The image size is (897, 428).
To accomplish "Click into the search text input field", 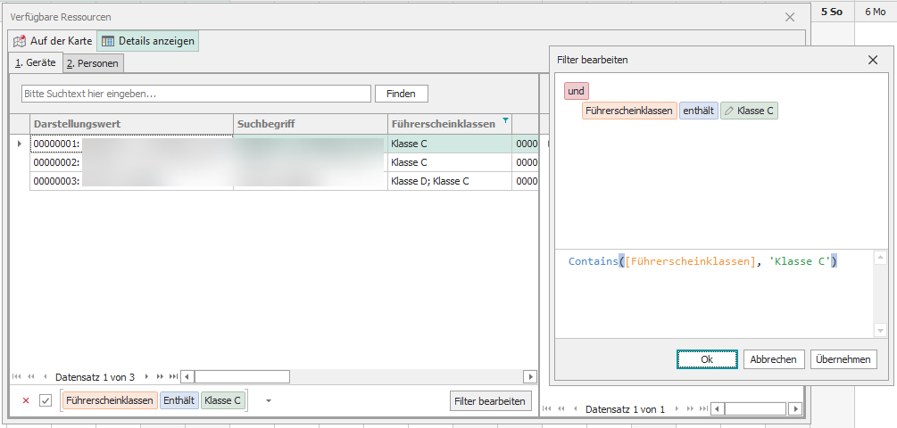I will pos(195,94).
